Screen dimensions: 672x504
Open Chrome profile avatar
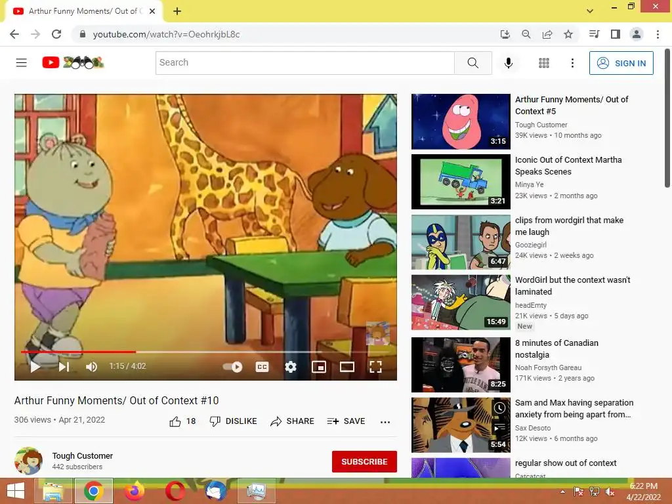[637, 34]
